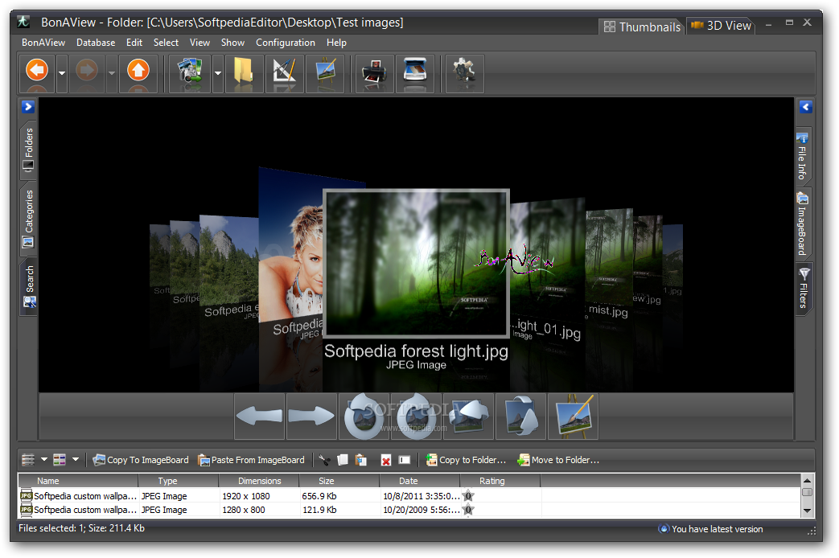
Task: Open the ImageBoard side tab
Action: (x=803, y=223)
